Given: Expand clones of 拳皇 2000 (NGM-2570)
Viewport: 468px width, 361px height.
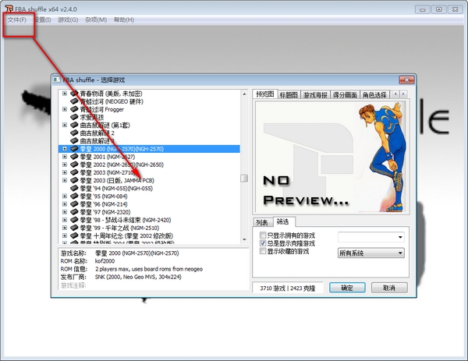Looking at the screenshot, I should pyautogui.click(x=65, y=149).
